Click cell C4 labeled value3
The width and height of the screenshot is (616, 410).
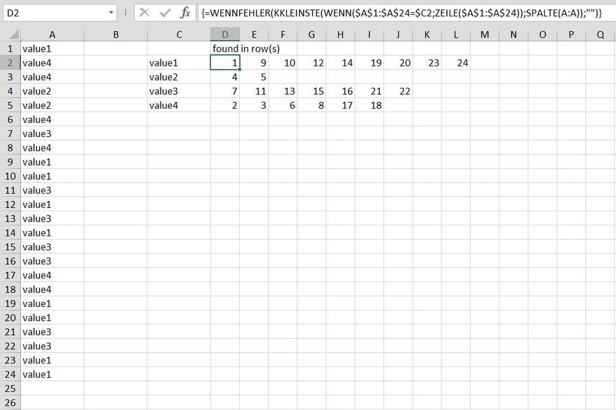pyautogui.click(x=179, y=91)
